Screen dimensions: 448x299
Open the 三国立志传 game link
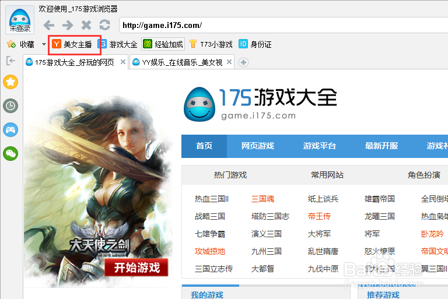(x=213, y=269)
